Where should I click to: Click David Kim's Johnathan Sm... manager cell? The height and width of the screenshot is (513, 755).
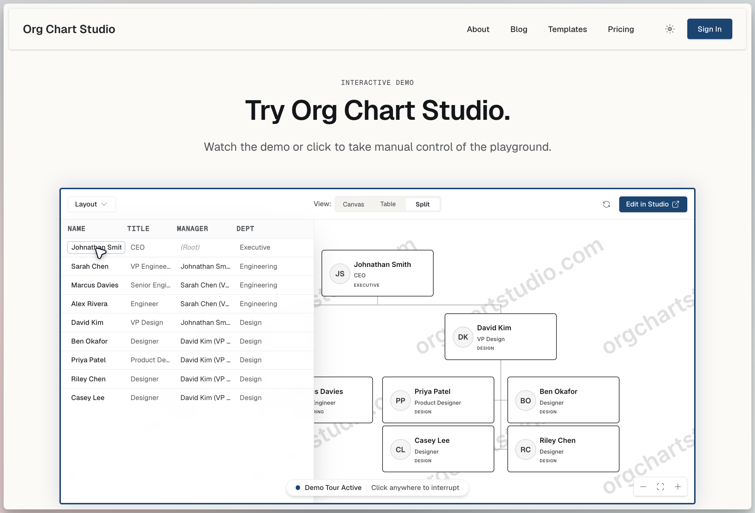(205, 322)
